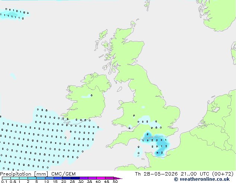
Task: Click the legend arrow tip beyond 50
Action: pyautogui.click(x=118, y=178)
